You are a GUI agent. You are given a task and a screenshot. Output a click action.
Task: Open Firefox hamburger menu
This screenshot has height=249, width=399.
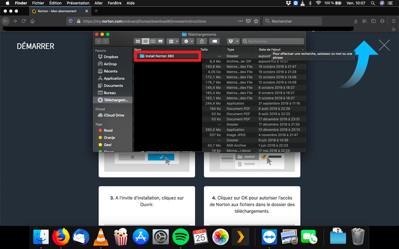click(394, 21)
